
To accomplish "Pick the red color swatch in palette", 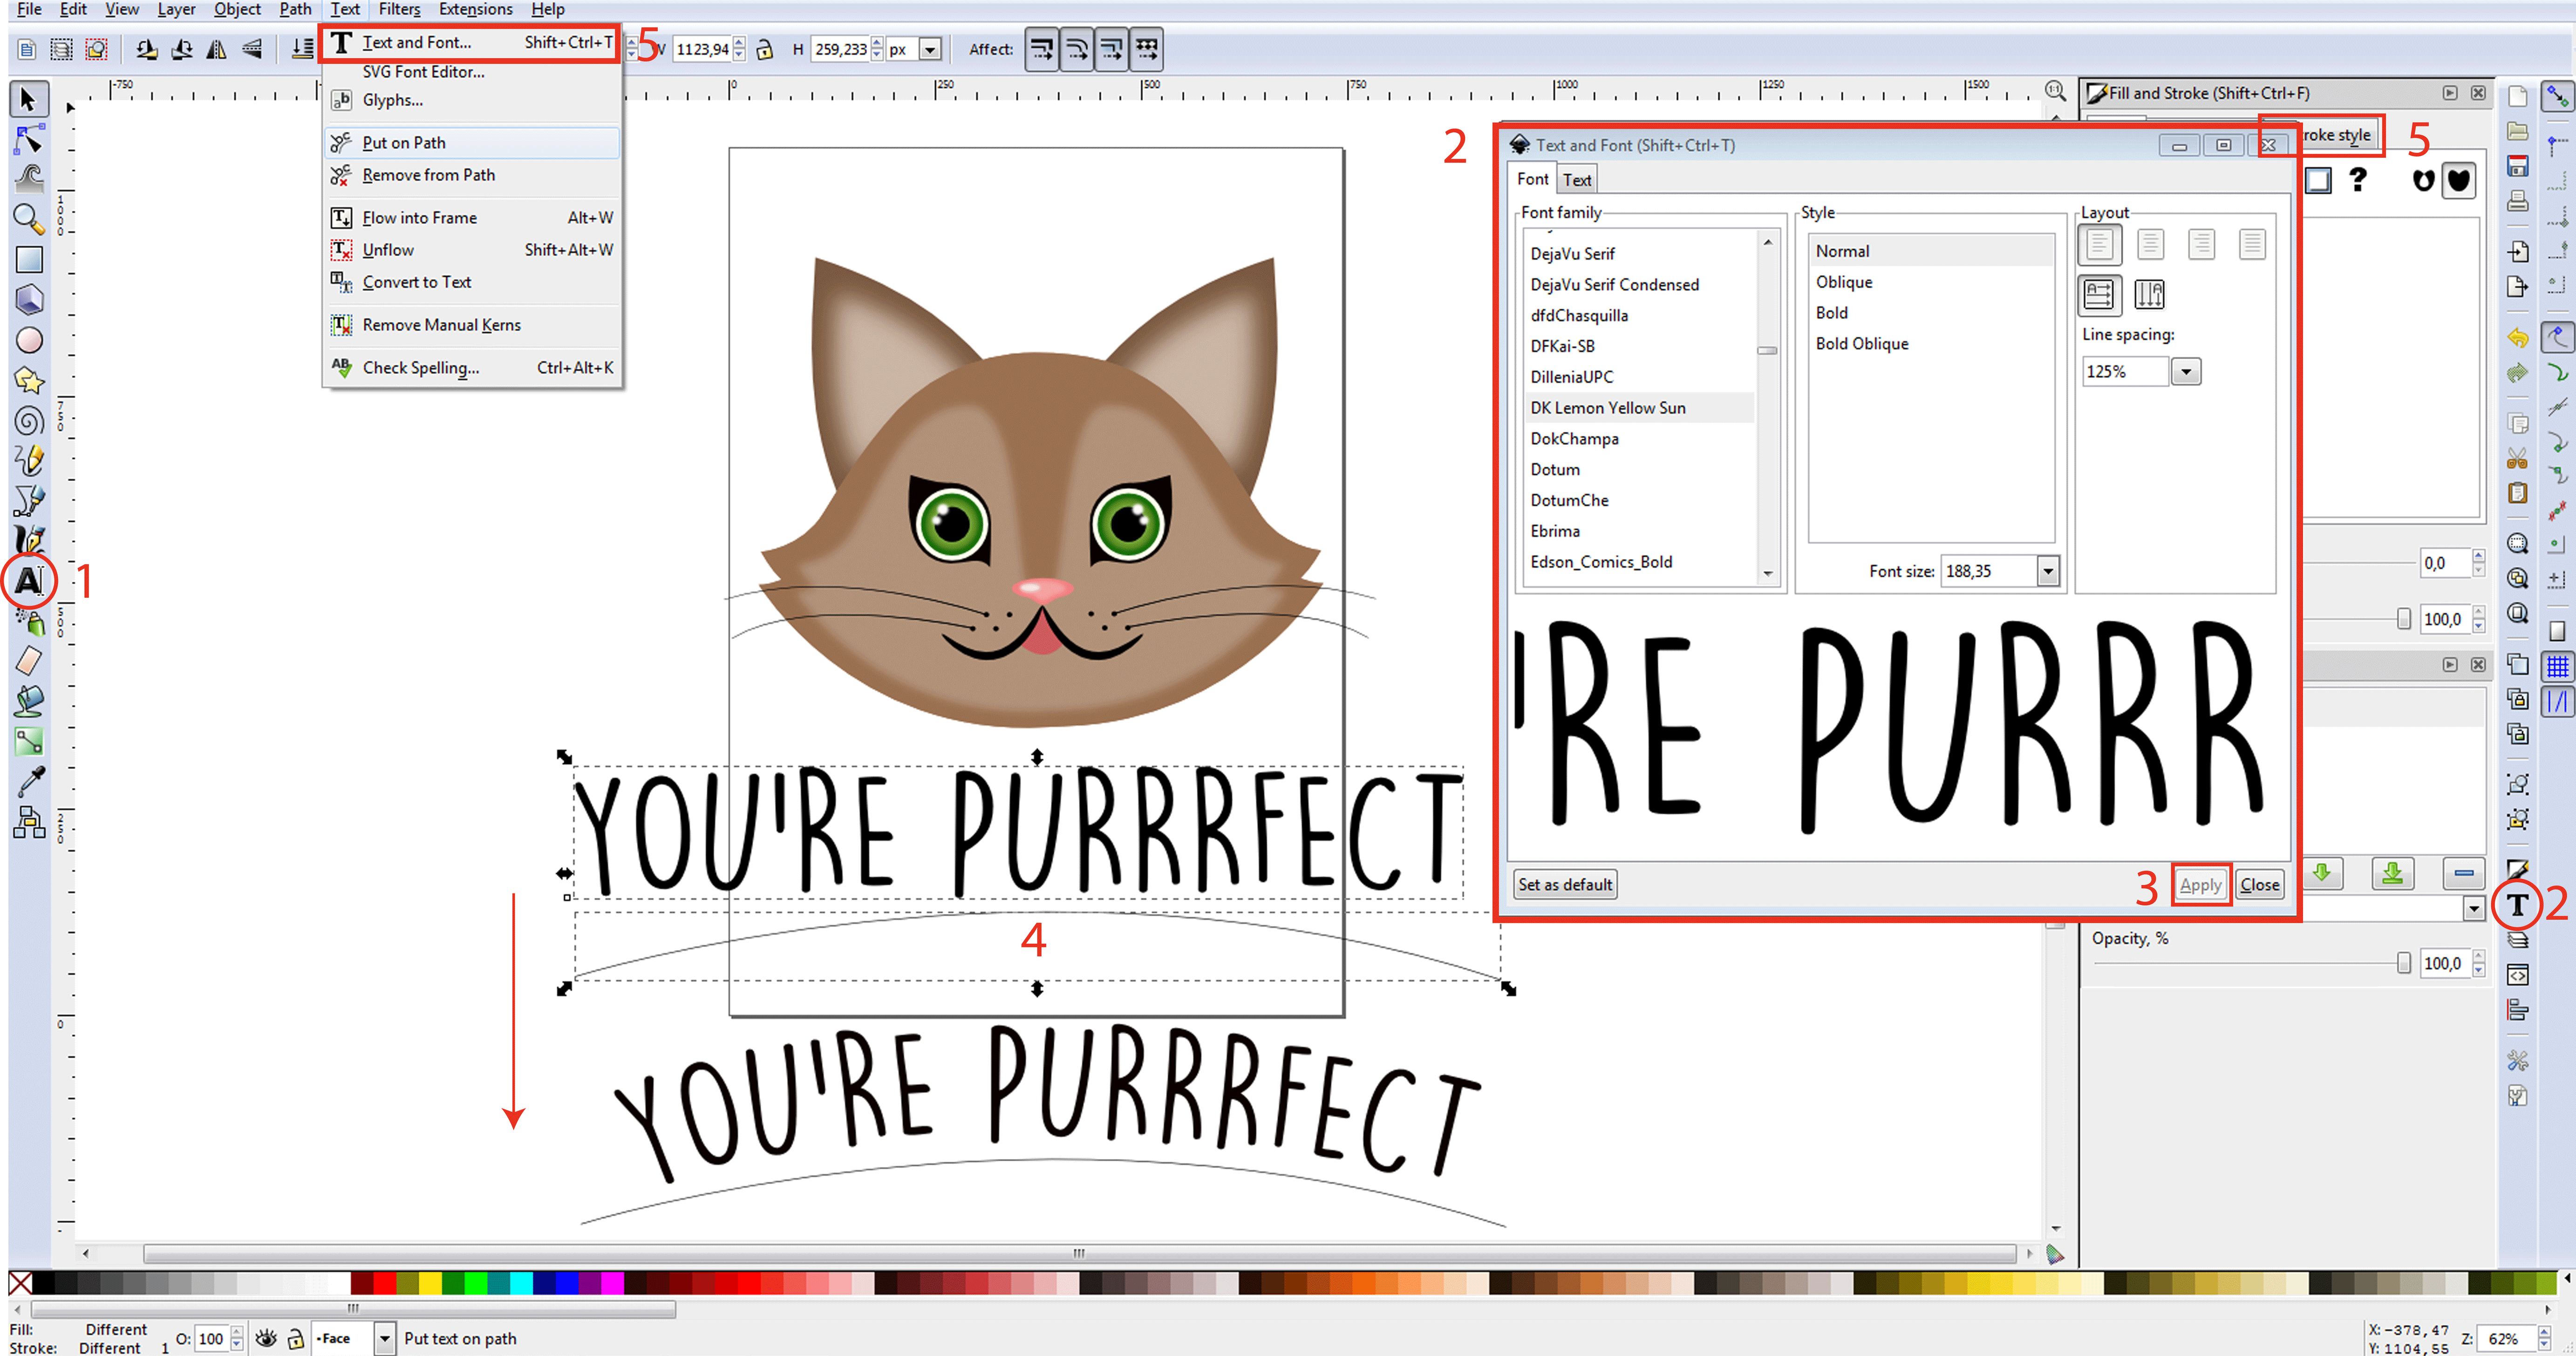I will (x=385, y=1283).
